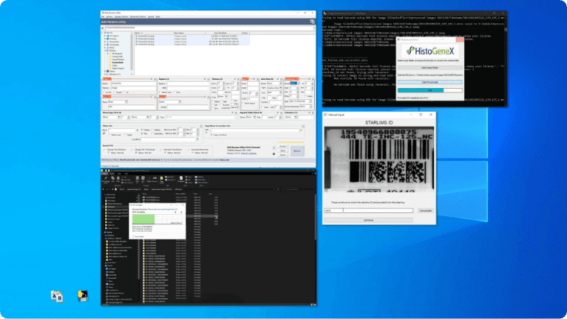Open Auto Date Mode dropdown
Viewport: 567px width, 319px height.
275,83
